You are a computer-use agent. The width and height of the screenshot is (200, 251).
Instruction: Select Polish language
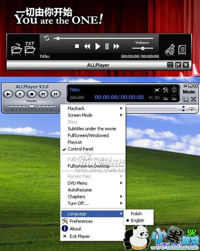[138, 214]
